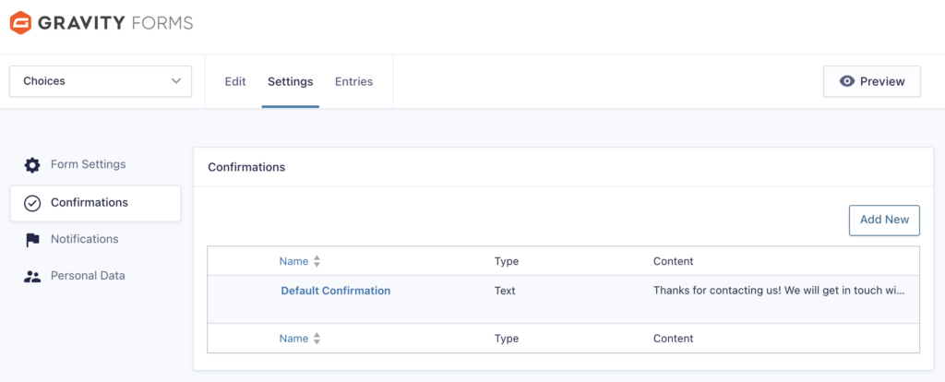The width and height of the screenshot is (945, 382).
Task: Open the Choices form switcher dropdown
Action: point(101,81)
